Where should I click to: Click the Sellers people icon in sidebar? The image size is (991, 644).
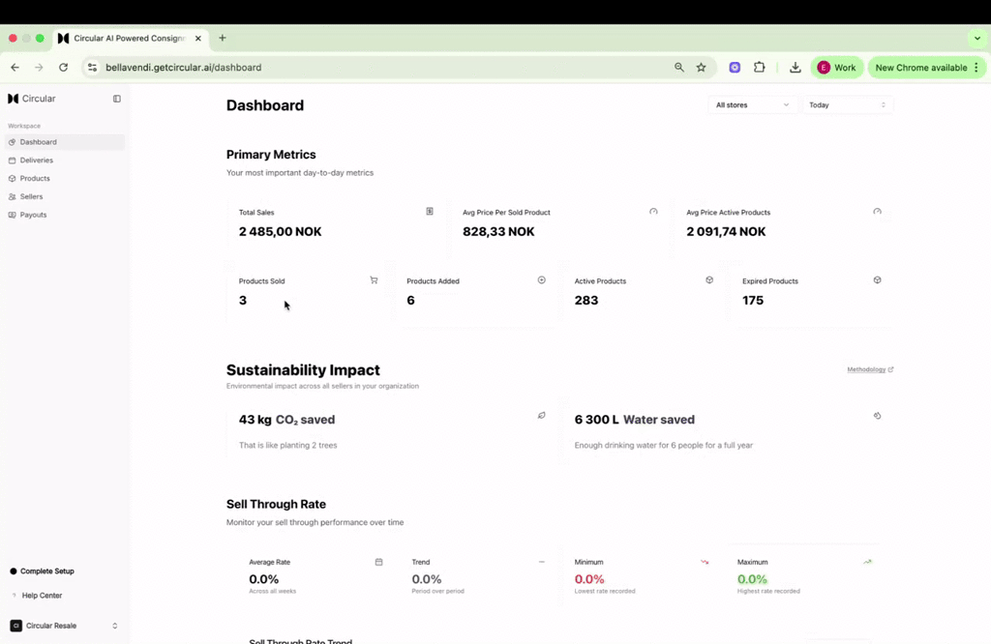point(12,196)
